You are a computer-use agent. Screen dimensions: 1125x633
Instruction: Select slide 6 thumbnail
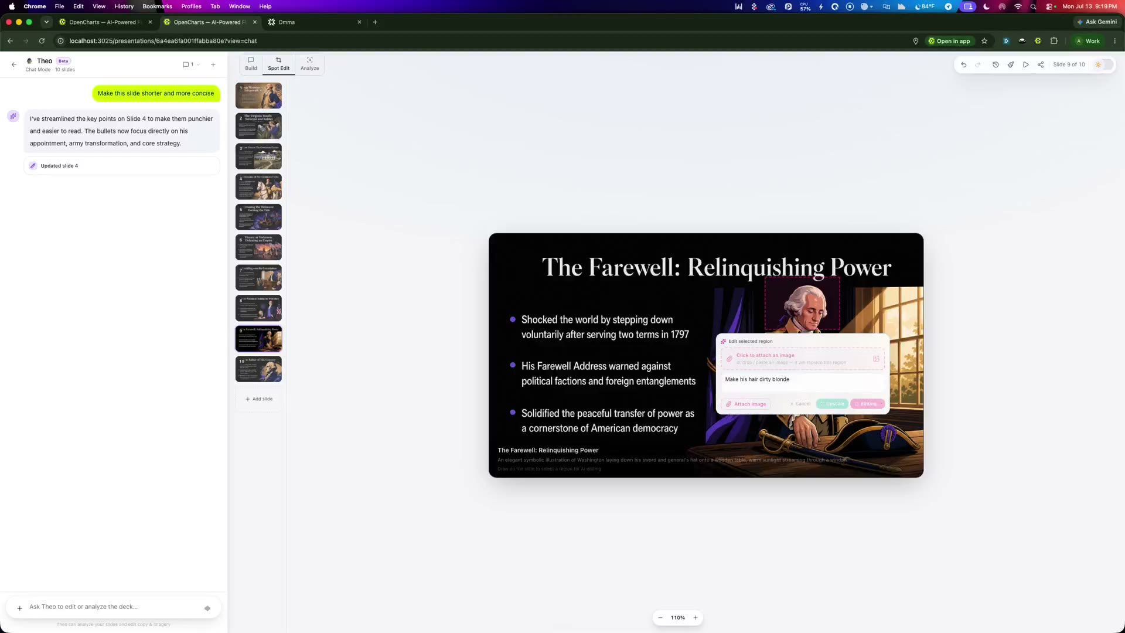258,247
